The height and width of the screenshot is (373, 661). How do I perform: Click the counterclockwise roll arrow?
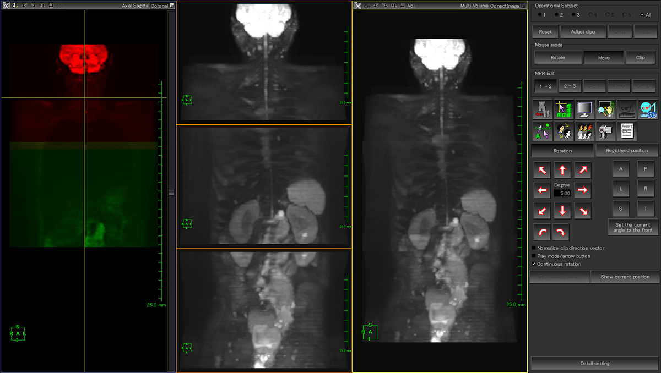pos(542,232)
